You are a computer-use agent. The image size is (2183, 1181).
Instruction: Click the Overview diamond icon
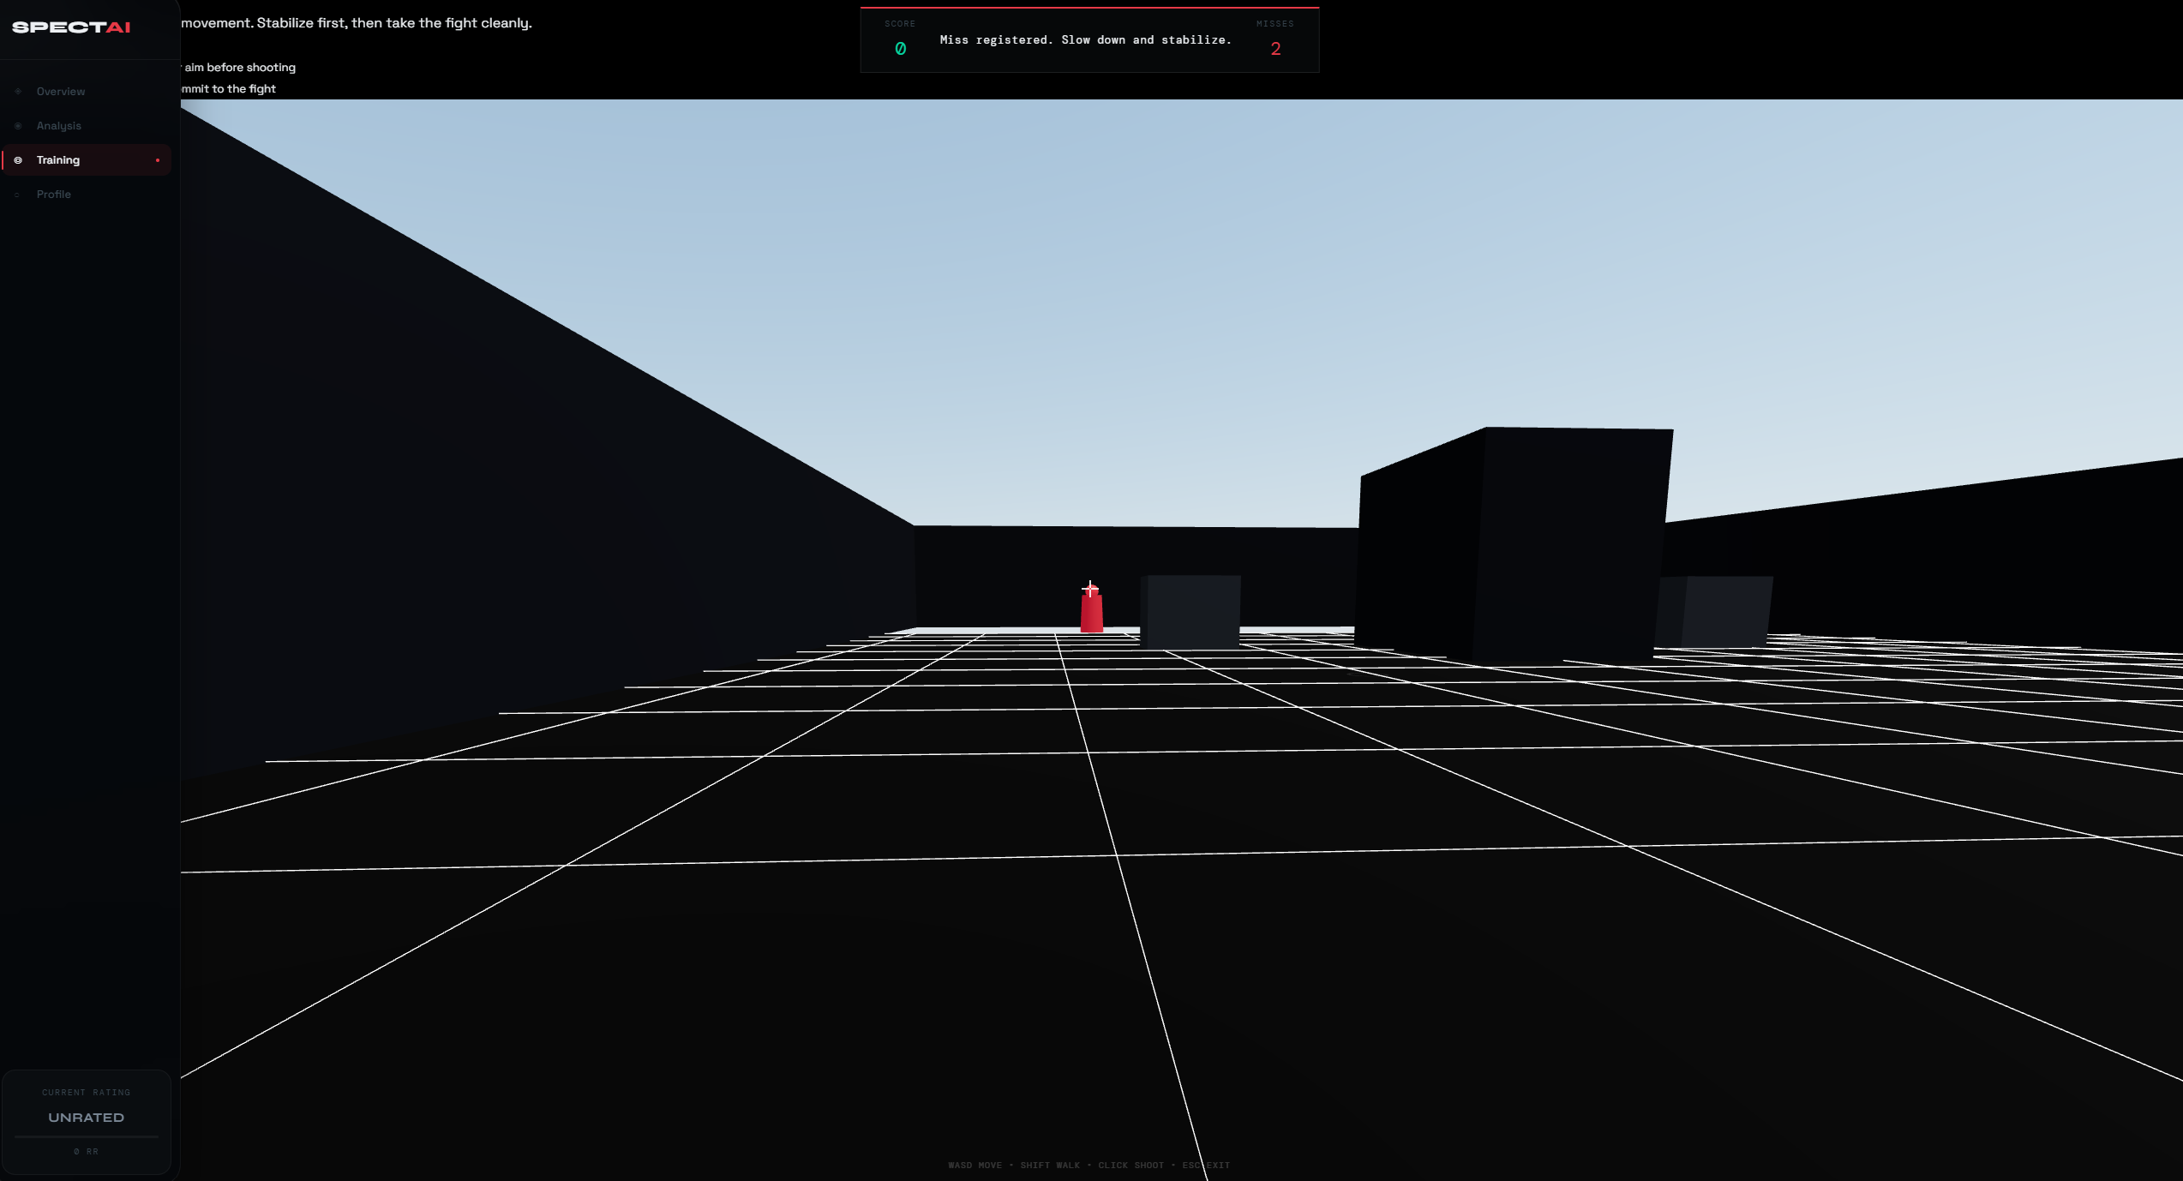(x=18, y=92)
